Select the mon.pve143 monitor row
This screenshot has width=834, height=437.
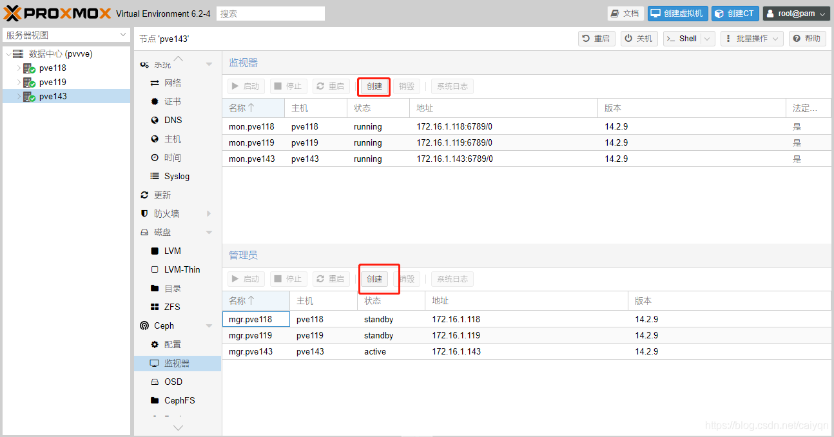click(x=527, y=159)
